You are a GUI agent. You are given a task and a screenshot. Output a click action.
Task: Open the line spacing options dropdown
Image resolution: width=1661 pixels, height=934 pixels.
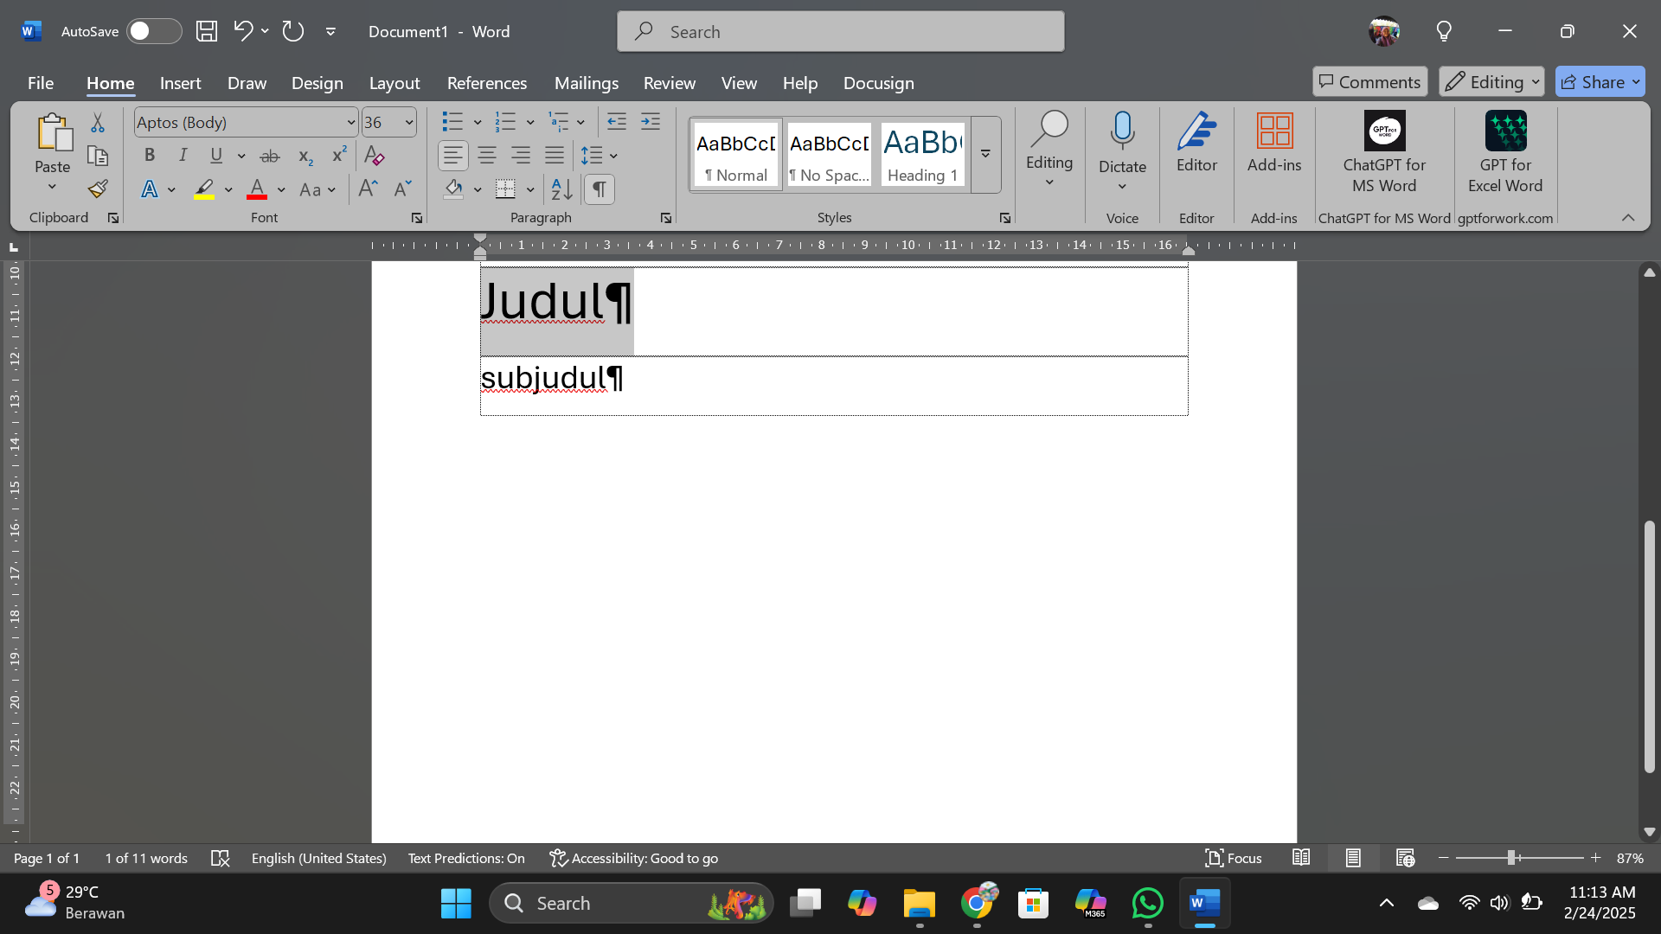[x=613, y=157]
